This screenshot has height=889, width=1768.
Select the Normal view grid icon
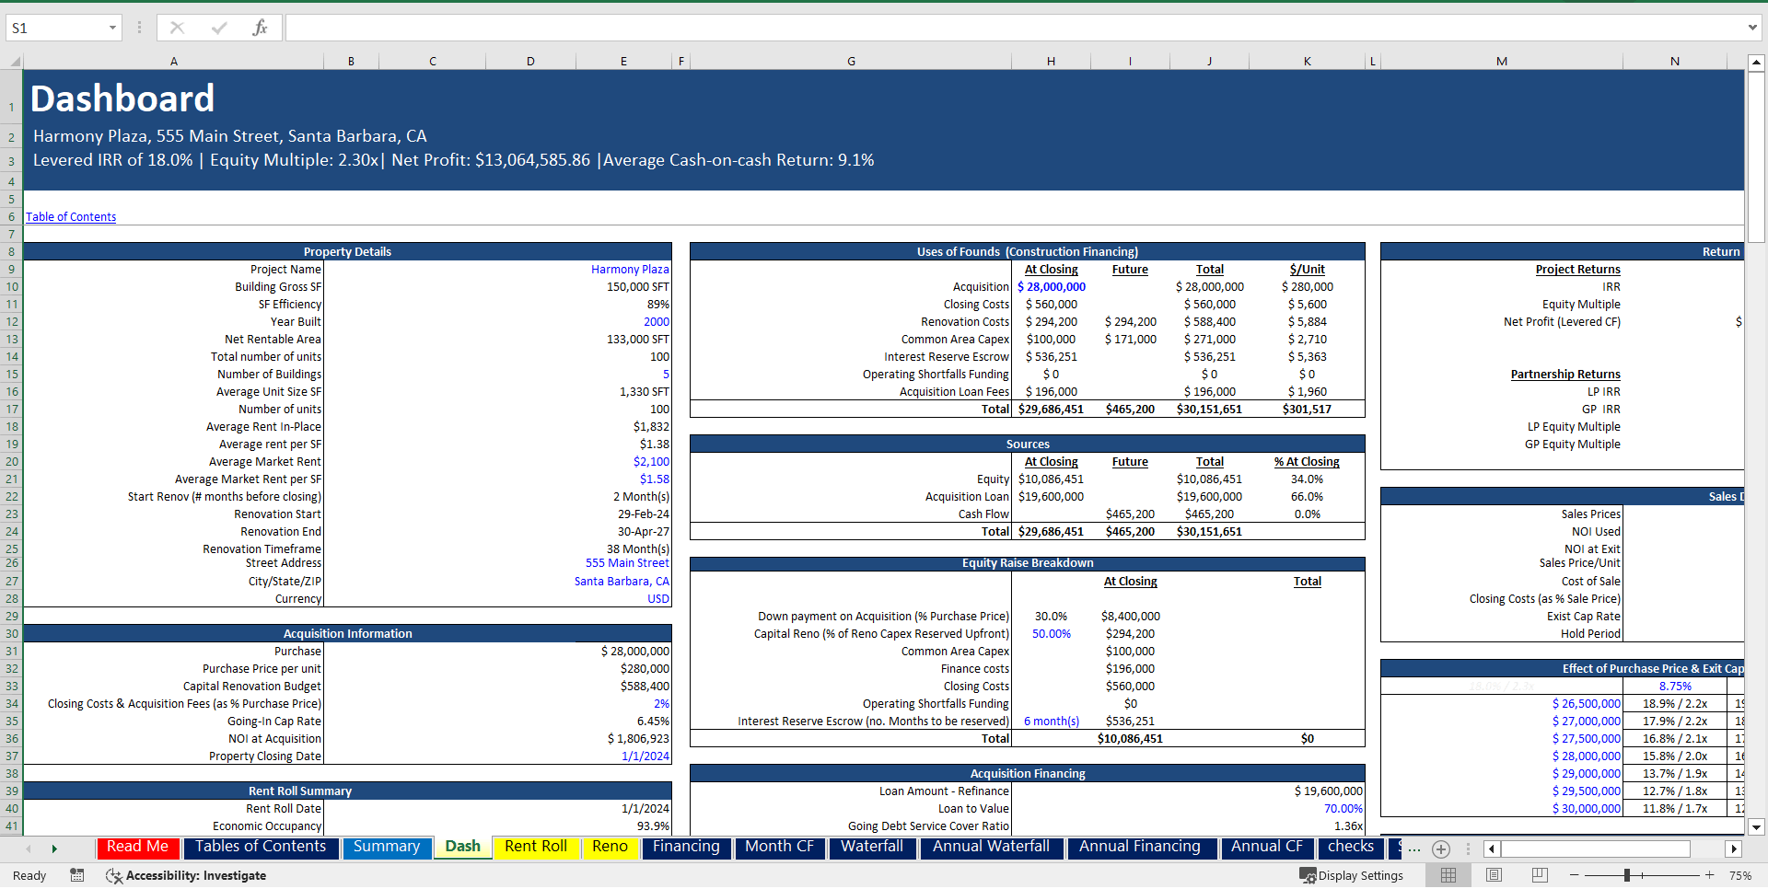point(1448,875)
